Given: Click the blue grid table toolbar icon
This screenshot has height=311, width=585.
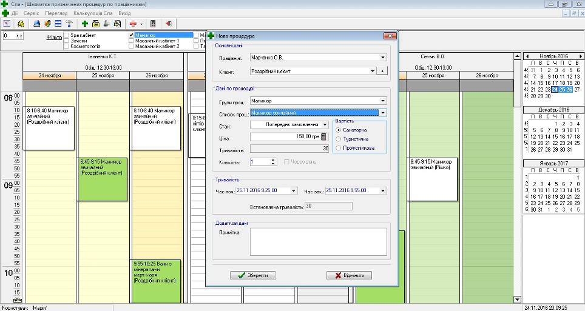Looking at the screenshot, I should pos(58,24).
